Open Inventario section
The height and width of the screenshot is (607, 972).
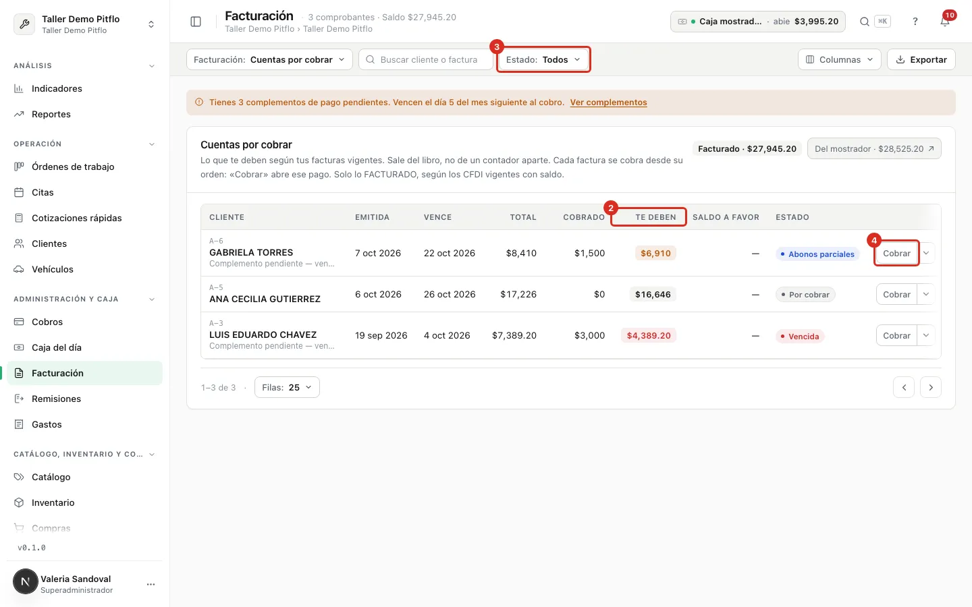(84, 502)
